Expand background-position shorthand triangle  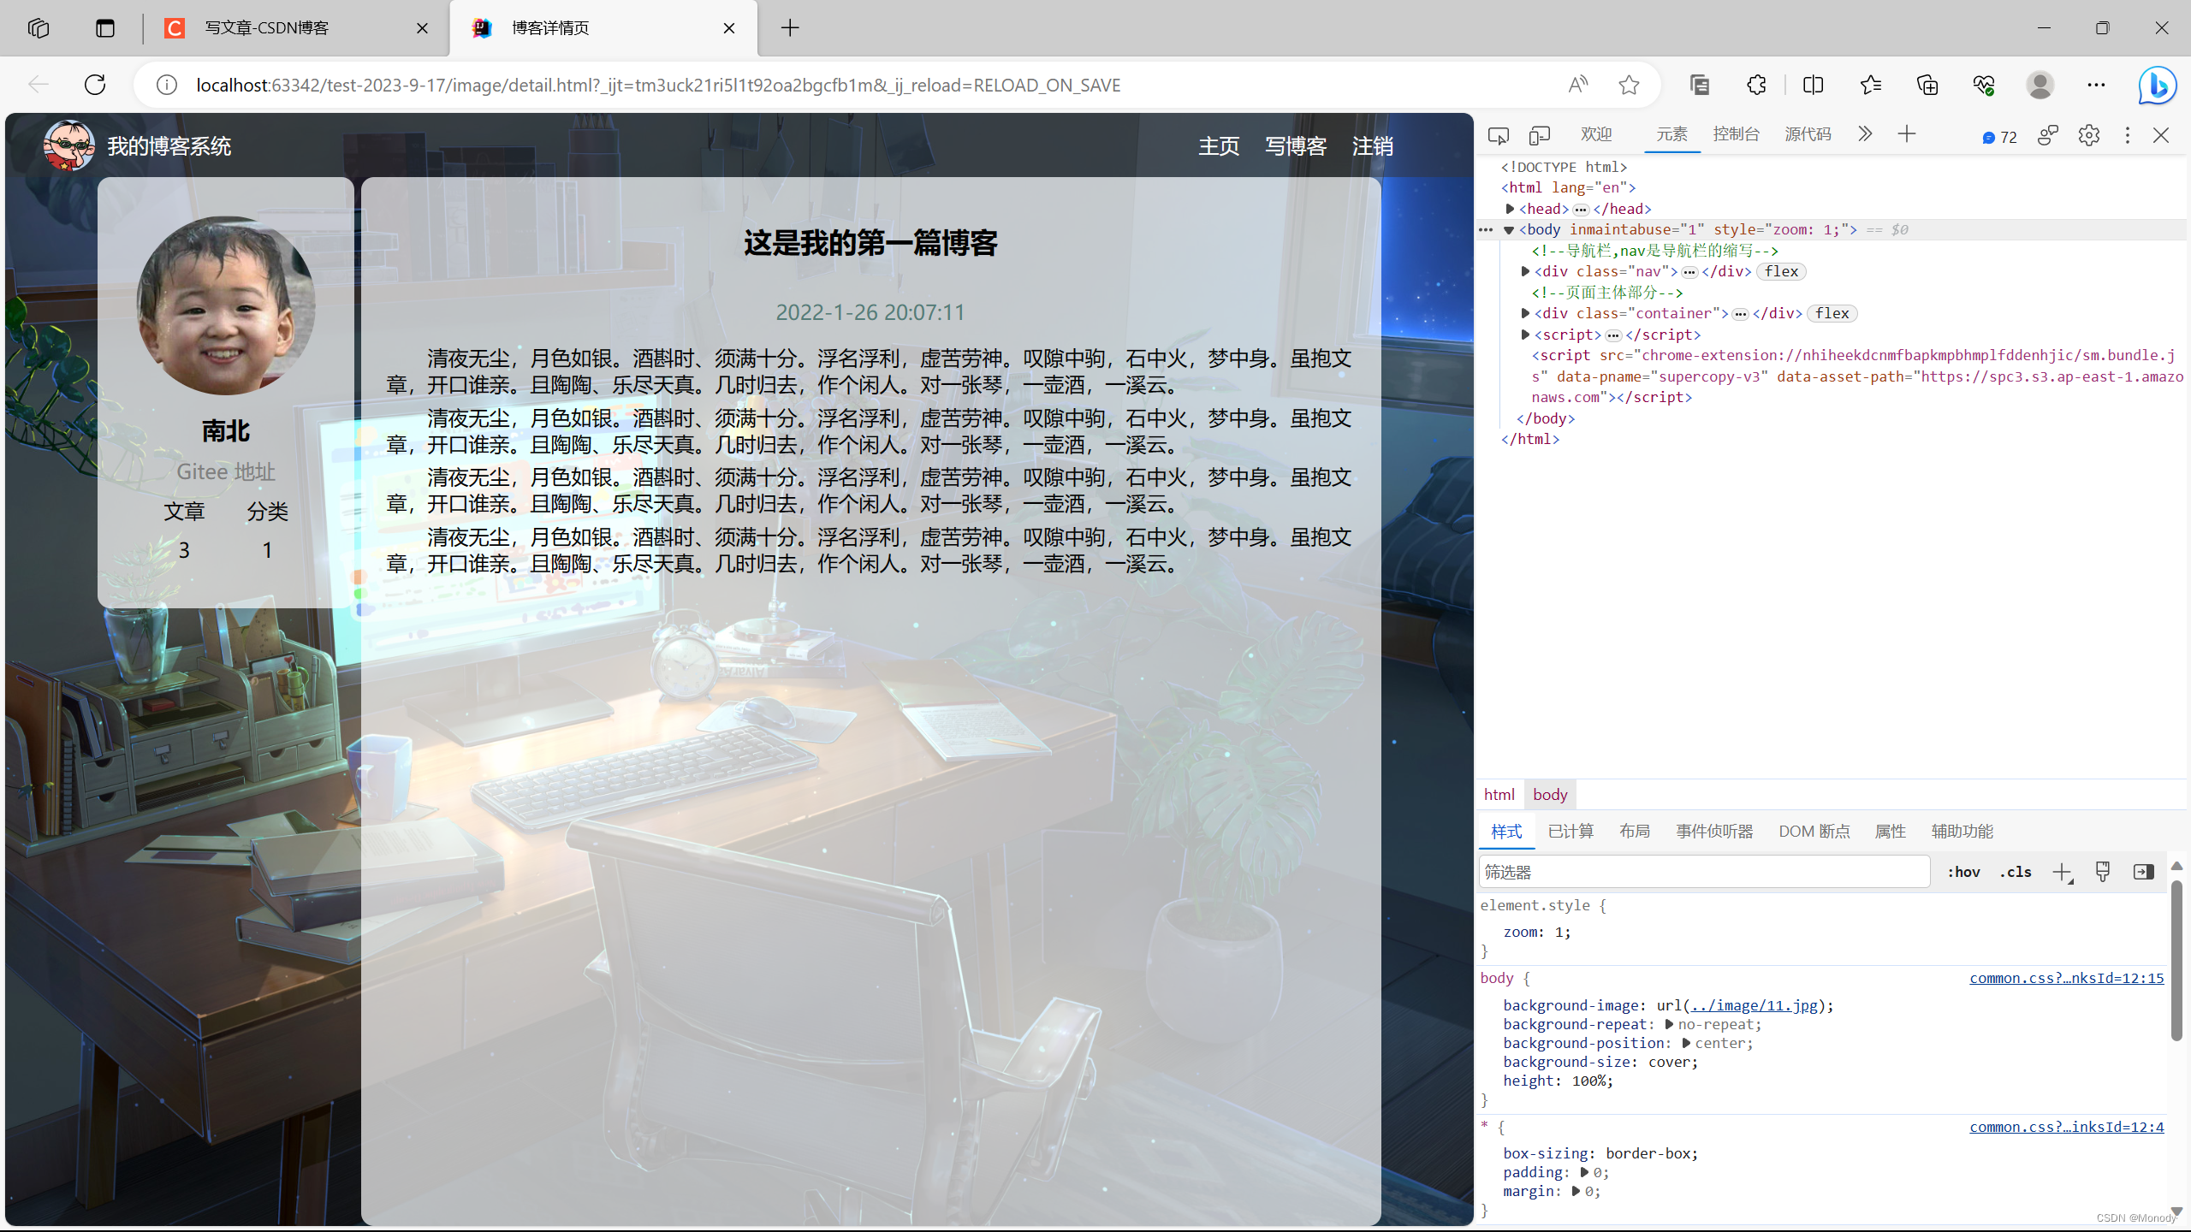(1686, 1043)
